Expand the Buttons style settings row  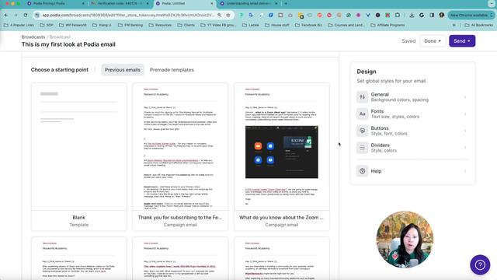[x=412, y=131]
